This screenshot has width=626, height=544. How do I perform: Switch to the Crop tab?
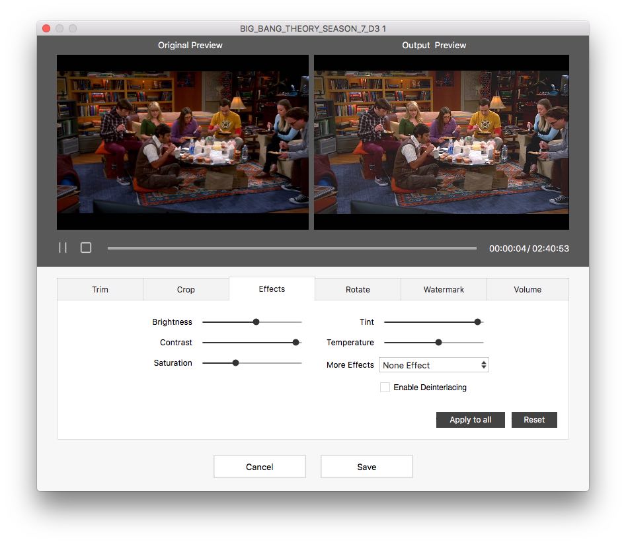coord(186,289)
